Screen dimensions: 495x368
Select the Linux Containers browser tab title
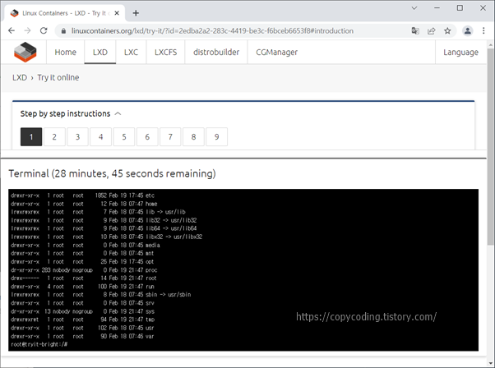point(66,13)
